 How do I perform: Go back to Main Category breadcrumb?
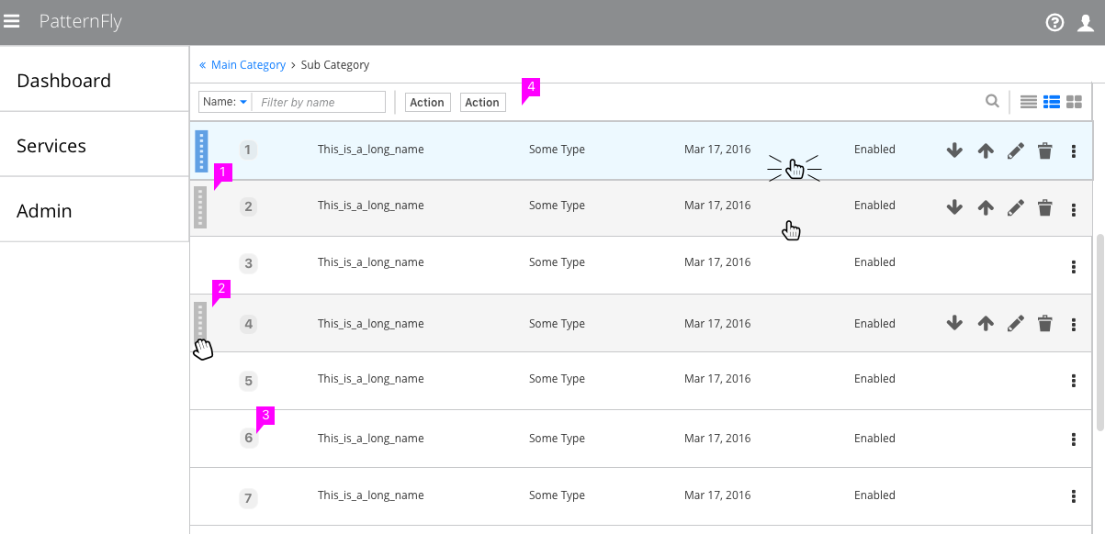click(248, 65)
